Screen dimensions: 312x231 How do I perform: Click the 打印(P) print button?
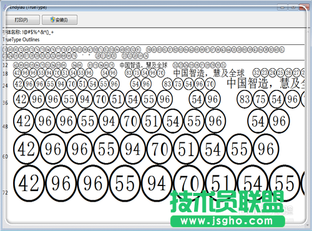click(22, 20)
